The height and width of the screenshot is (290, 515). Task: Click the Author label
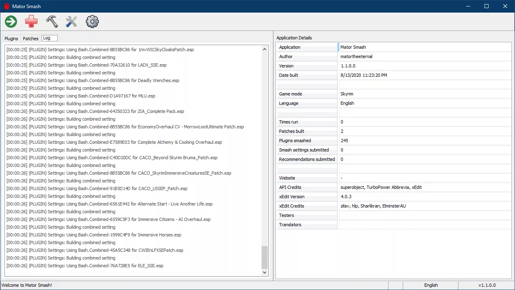point(286,56)
